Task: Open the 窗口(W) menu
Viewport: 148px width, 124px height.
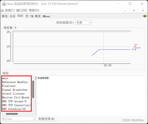Action: [x=22, y=10]
